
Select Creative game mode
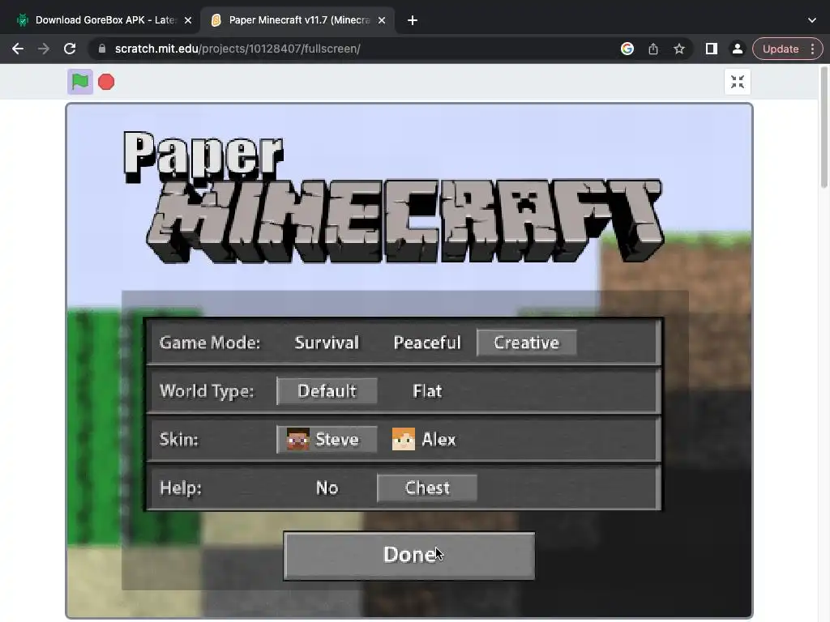point(527,343)
